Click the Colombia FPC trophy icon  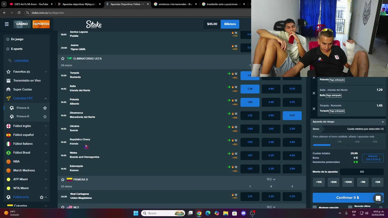point(8,98)
